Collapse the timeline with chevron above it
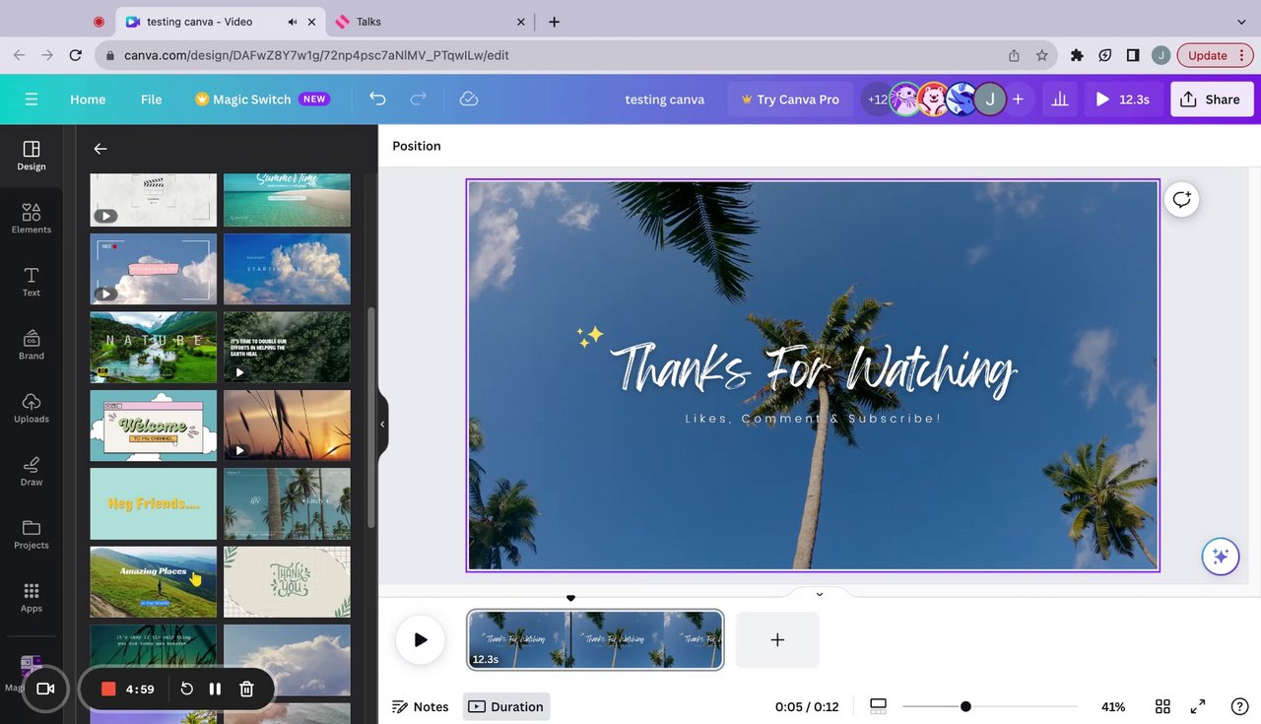 pyautogui.click(x=819, y=594)
